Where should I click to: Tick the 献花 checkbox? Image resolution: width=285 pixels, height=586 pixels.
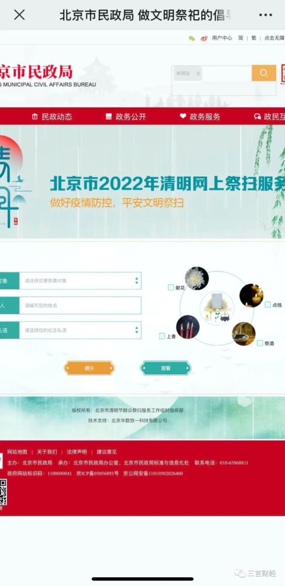(171, 287)
